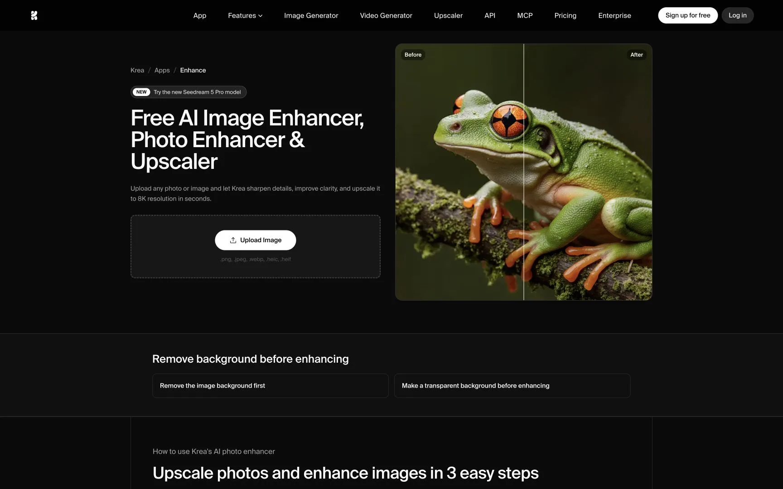
Task: Visit the API page
Action: [x=490, y=15]
